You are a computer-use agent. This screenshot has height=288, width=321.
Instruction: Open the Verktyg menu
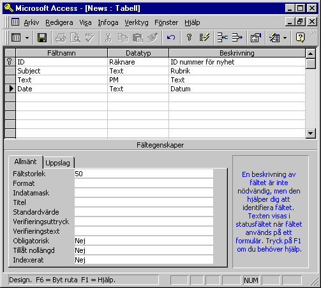click(x=137, y=22)
